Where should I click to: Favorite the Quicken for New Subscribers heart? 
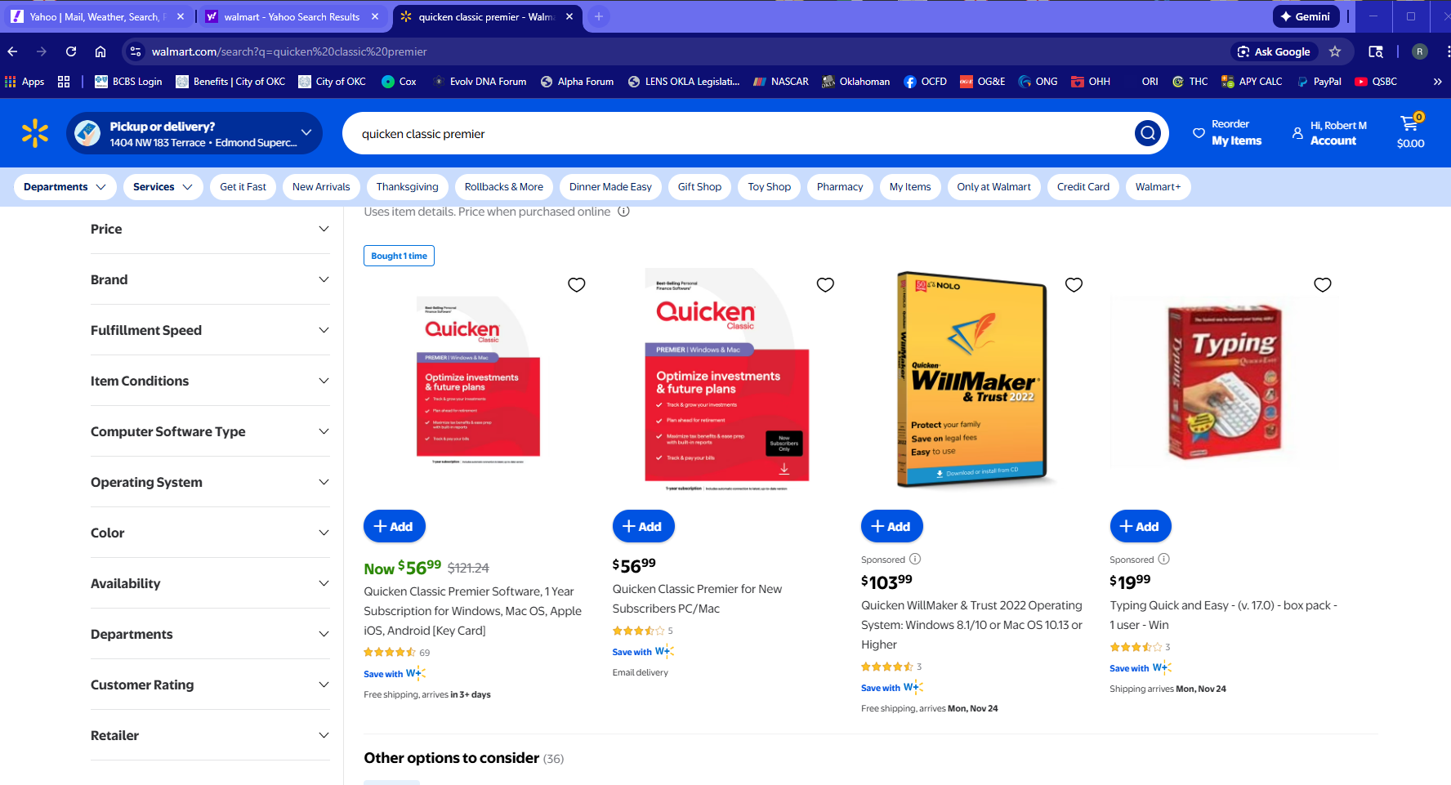click(x=825, y=284)
